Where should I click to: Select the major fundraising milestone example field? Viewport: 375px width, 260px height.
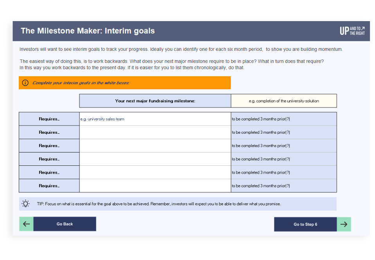(284, 101)
